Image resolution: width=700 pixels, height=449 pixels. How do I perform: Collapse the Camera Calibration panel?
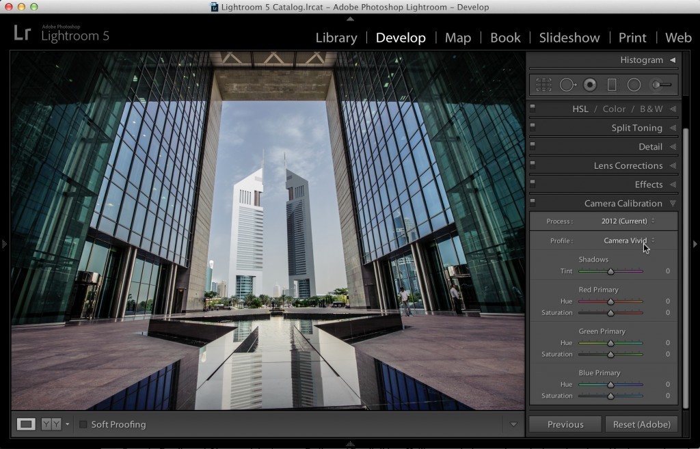coord(673,204)
